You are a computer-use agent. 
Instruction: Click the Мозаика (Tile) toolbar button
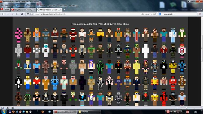tap(62, 6)
